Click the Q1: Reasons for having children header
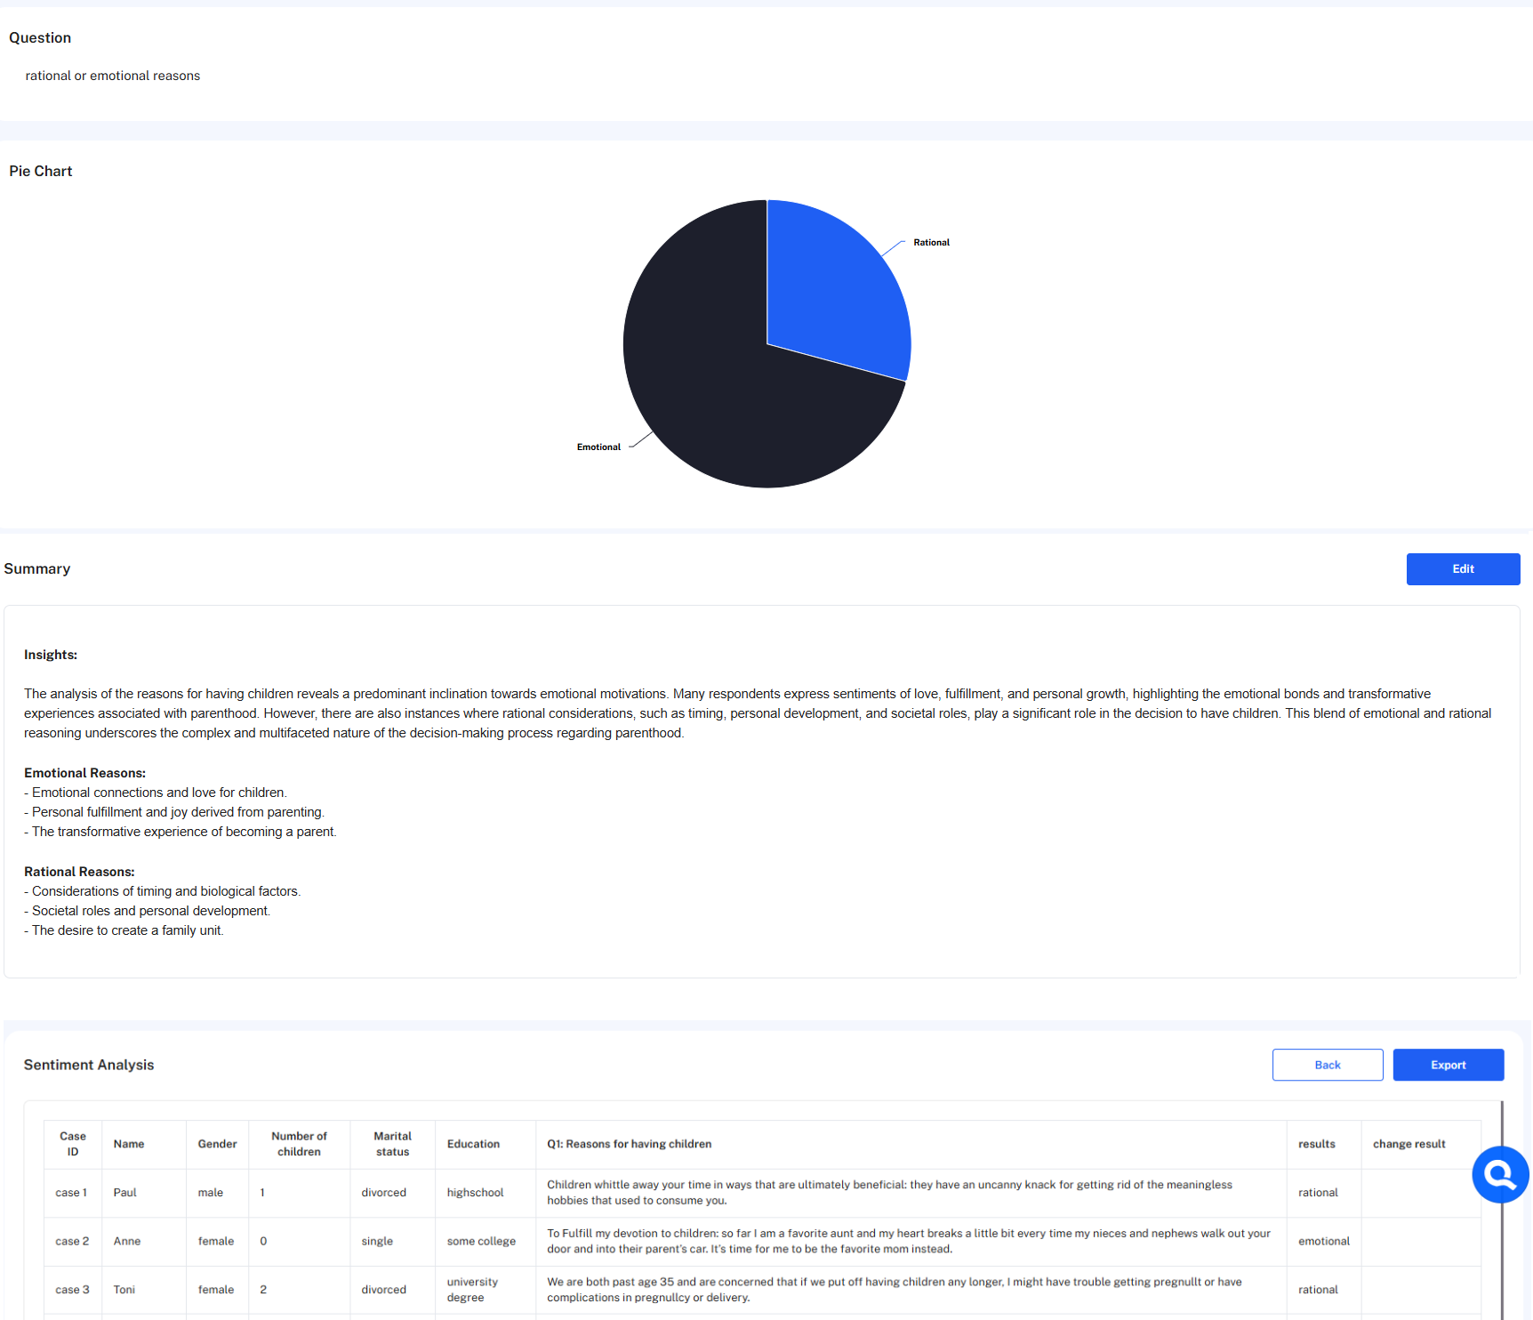The image size is (1533, 1320). (911, 1144)
